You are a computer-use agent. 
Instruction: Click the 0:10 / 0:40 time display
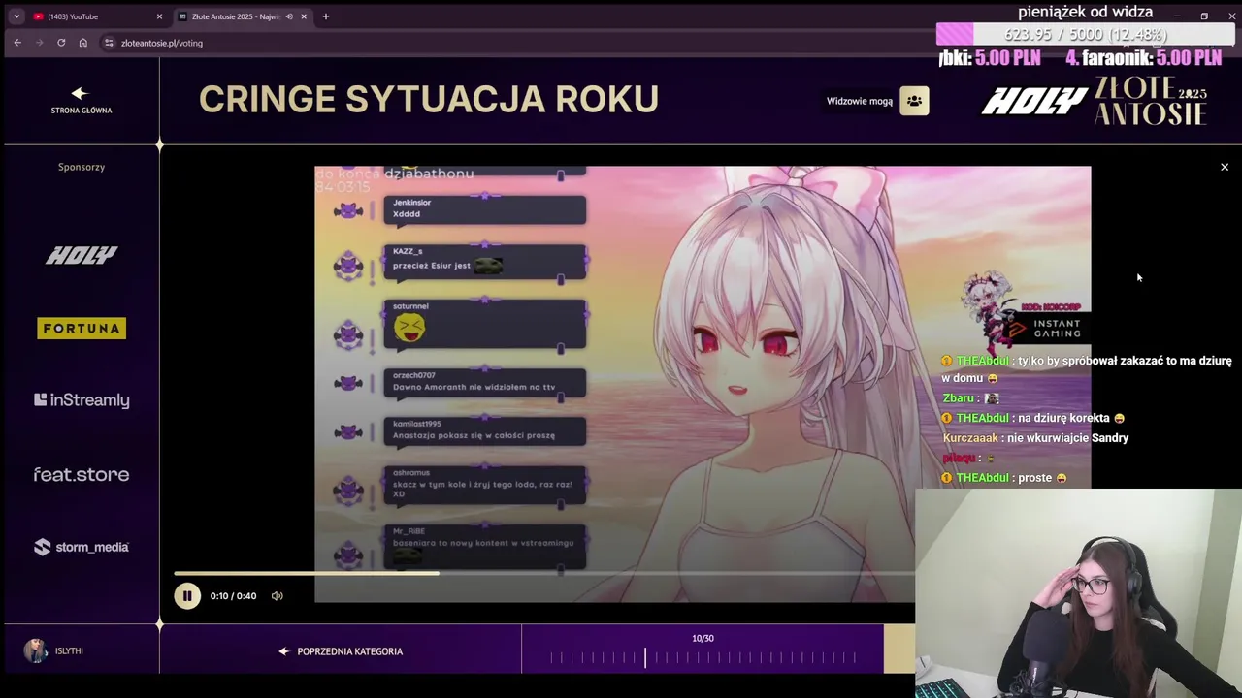point(234,596)
